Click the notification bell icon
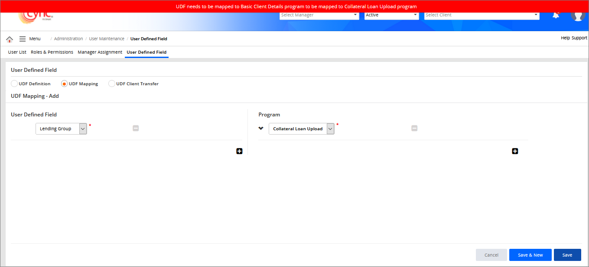This screenshot has height=267, width=589. pyautogui.click(x=555, y=15)
